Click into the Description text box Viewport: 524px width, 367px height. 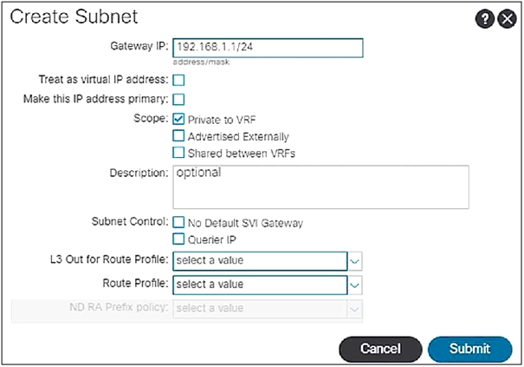pos(320,186)
